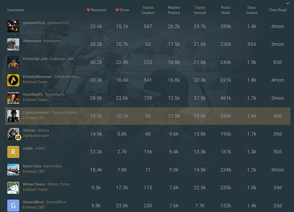Open Myrm1don user profile link
The height and width of the screenshot is (212, 294).
(32, 166)
